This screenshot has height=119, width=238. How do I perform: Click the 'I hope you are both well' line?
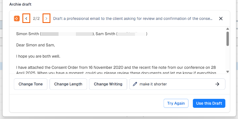pyautogui.click(x=38, y=56)
